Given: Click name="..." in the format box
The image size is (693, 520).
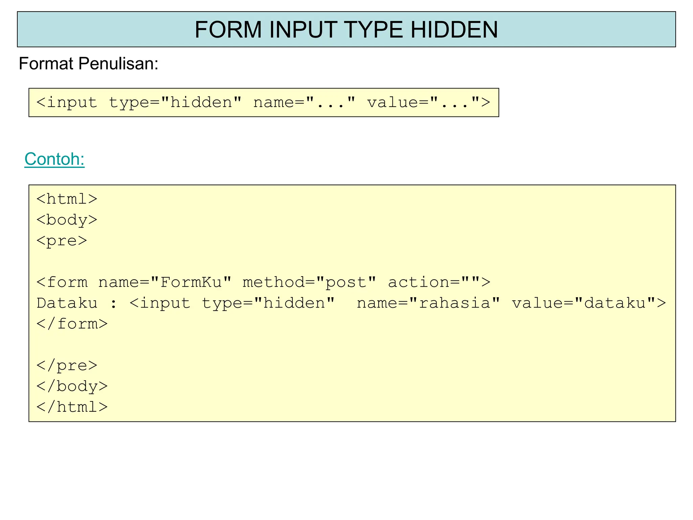Looking at the screenshot, I should [x=304, y=103].
